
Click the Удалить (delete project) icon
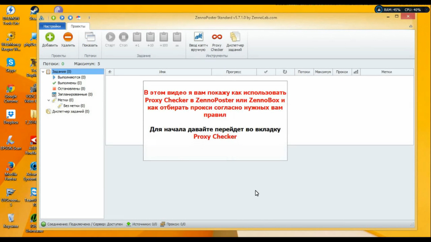[x=68, y=37]
